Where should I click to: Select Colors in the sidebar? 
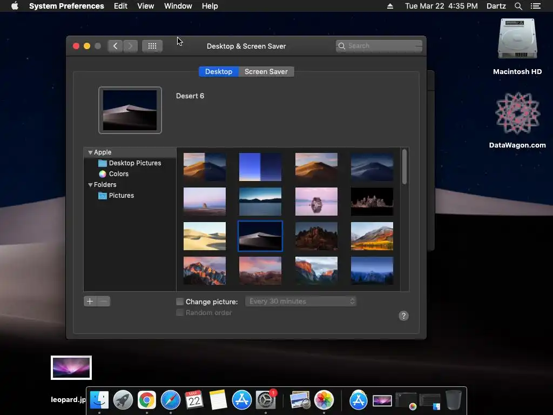click(x=113, y=174)
